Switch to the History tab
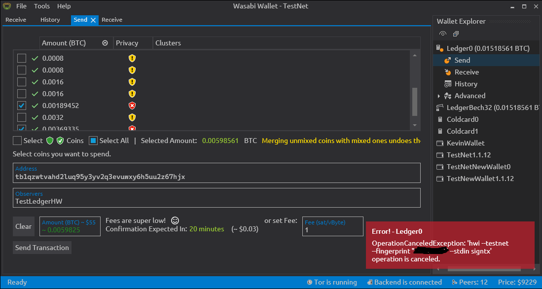Screen dimensions: 542x289 [50, 20]
